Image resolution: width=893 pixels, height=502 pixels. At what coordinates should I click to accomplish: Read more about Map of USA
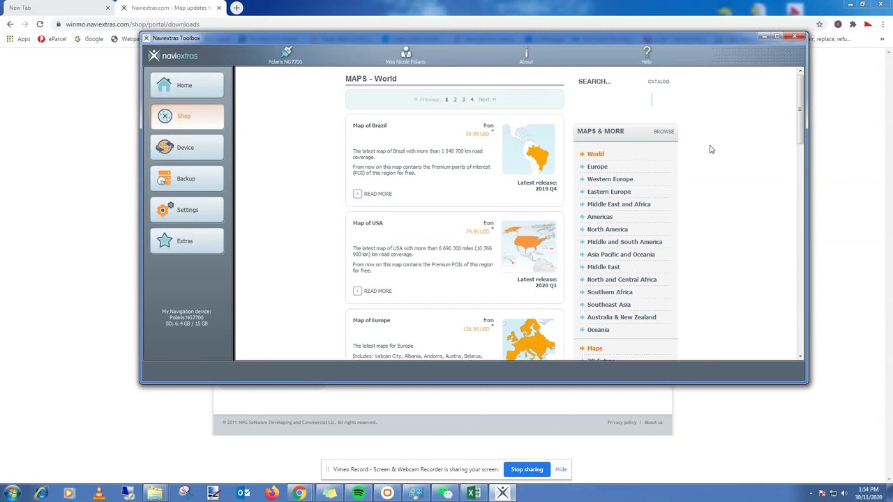click(x=373, y=291)
